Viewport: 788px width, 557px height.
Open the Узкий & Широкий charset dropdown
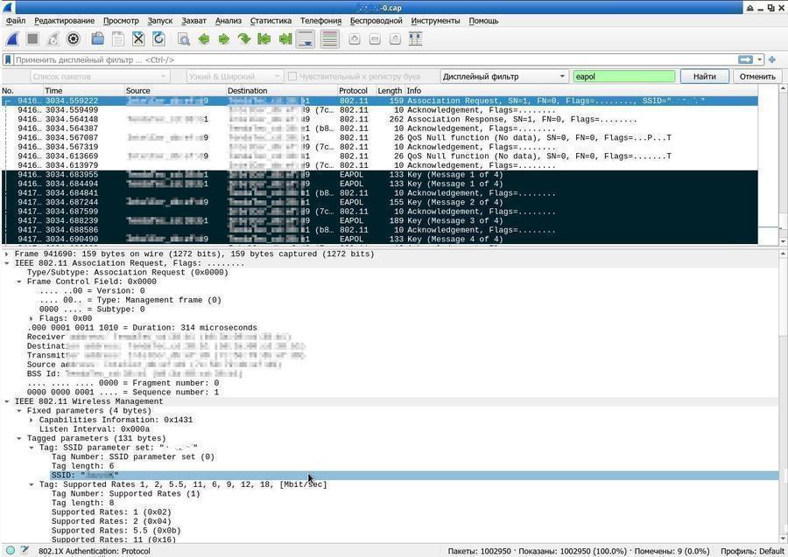[x=234, y=76]
